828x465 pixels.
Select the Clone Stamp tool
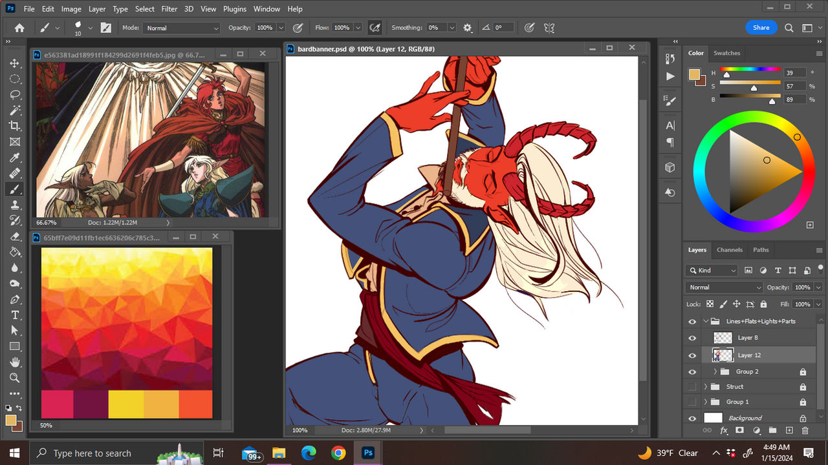pos(14,205)
